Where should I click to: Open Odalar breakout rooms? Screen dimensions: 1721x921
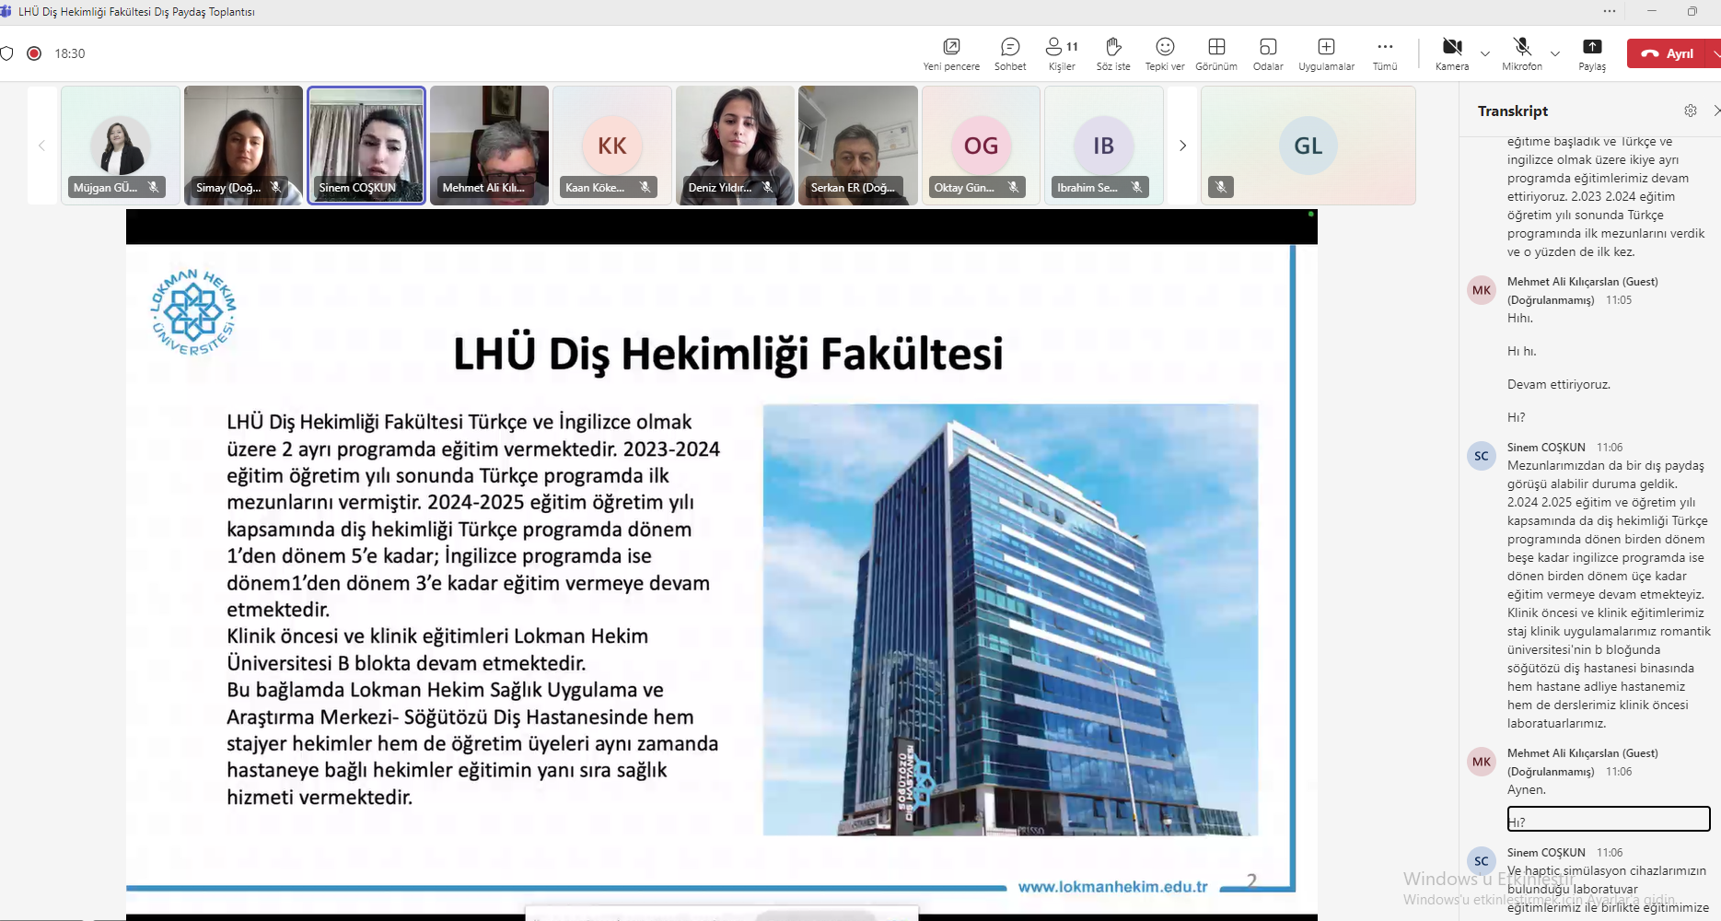[x=1268, y=53]
